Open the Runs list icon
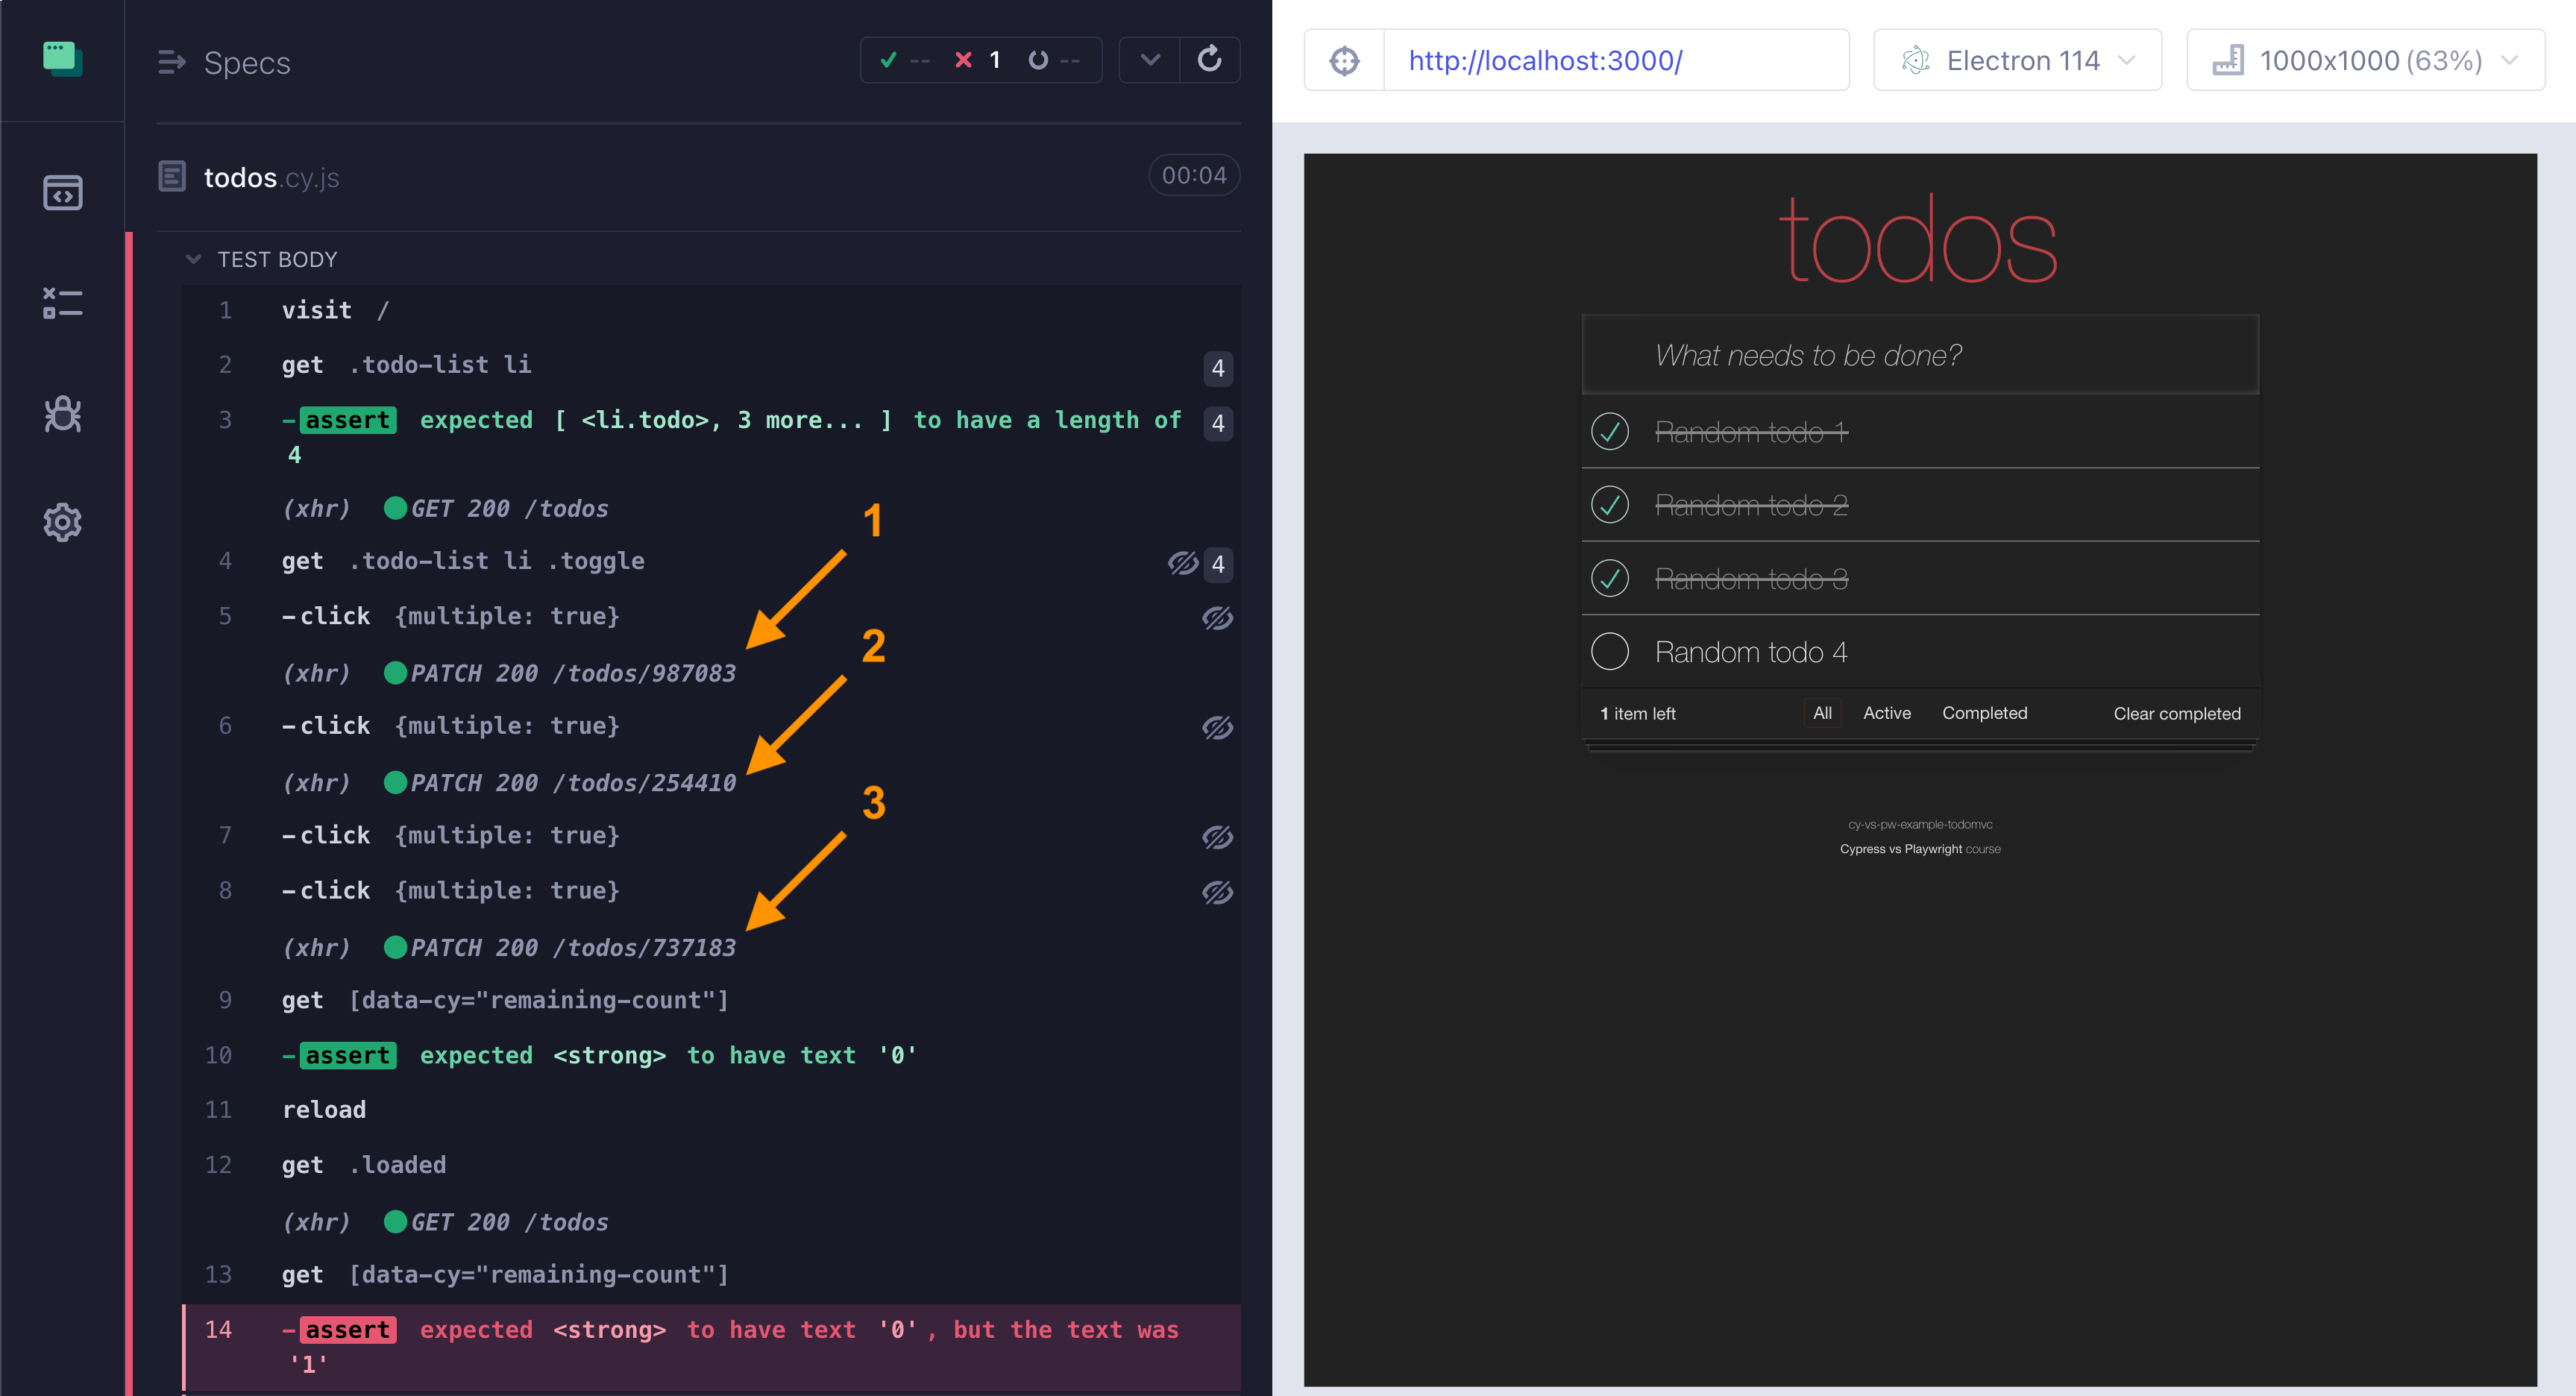The width and height of the screenshot is (2576, 1396). pyautogui.click(x=62, y=303)
